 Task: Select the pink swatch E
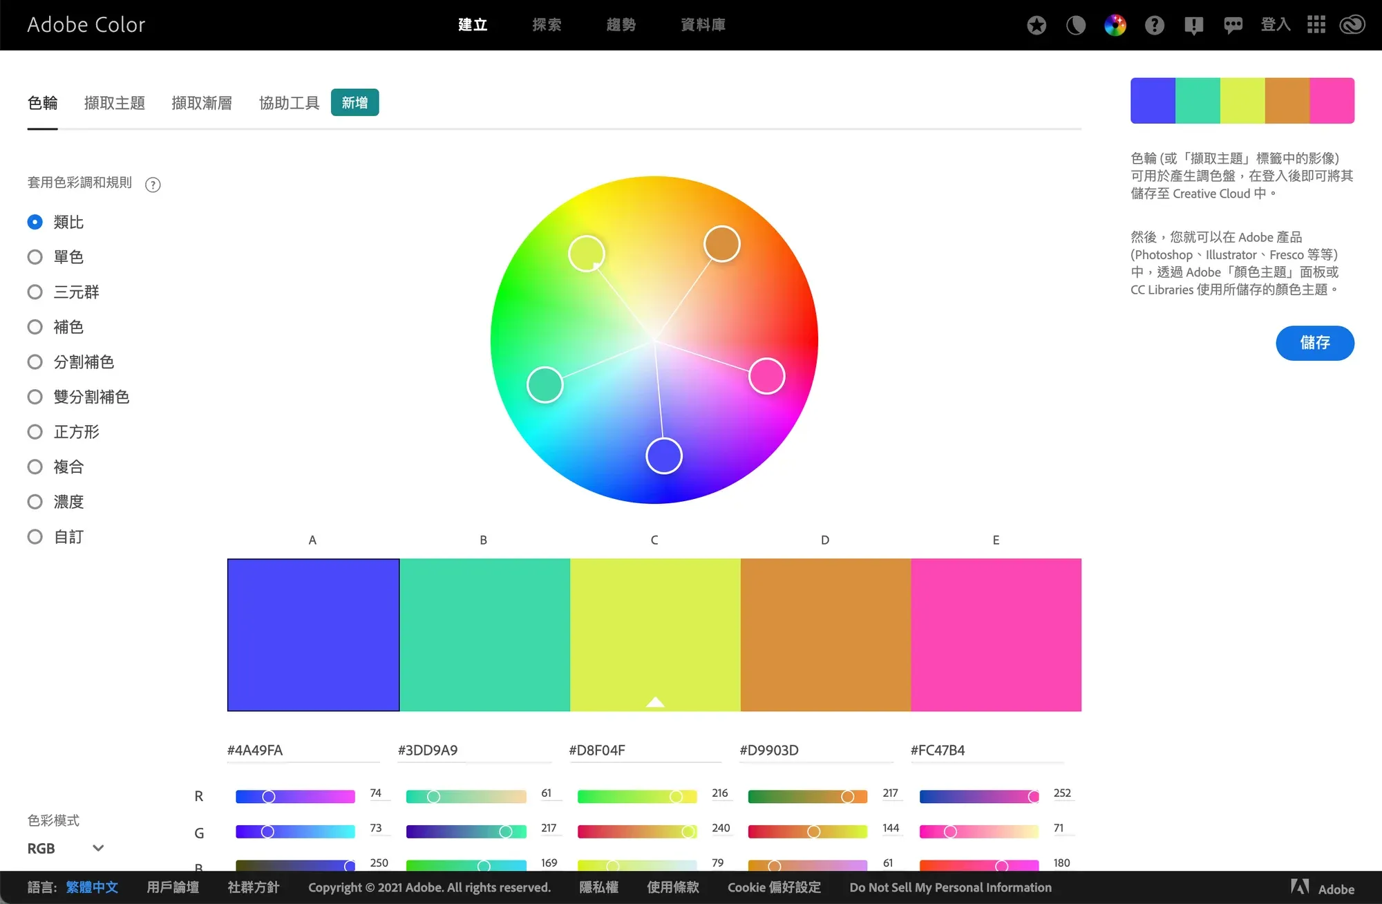coord(996,634)
